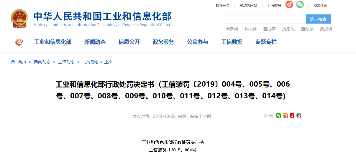
Task: Click document number 工信装罚〔2019〕004号 in body
Action: click(173, 150)
